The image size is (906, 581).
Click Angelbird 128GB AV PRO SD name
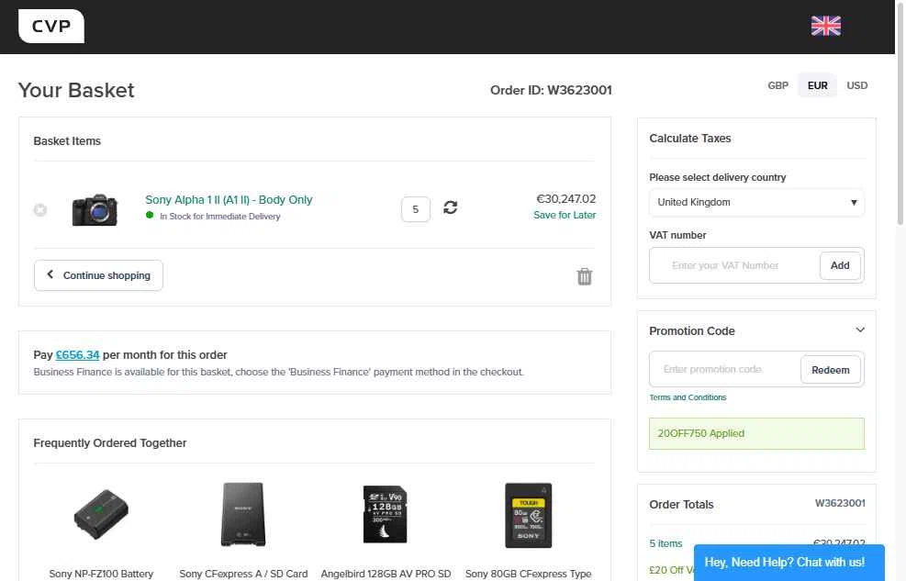[x=386, y=574]
